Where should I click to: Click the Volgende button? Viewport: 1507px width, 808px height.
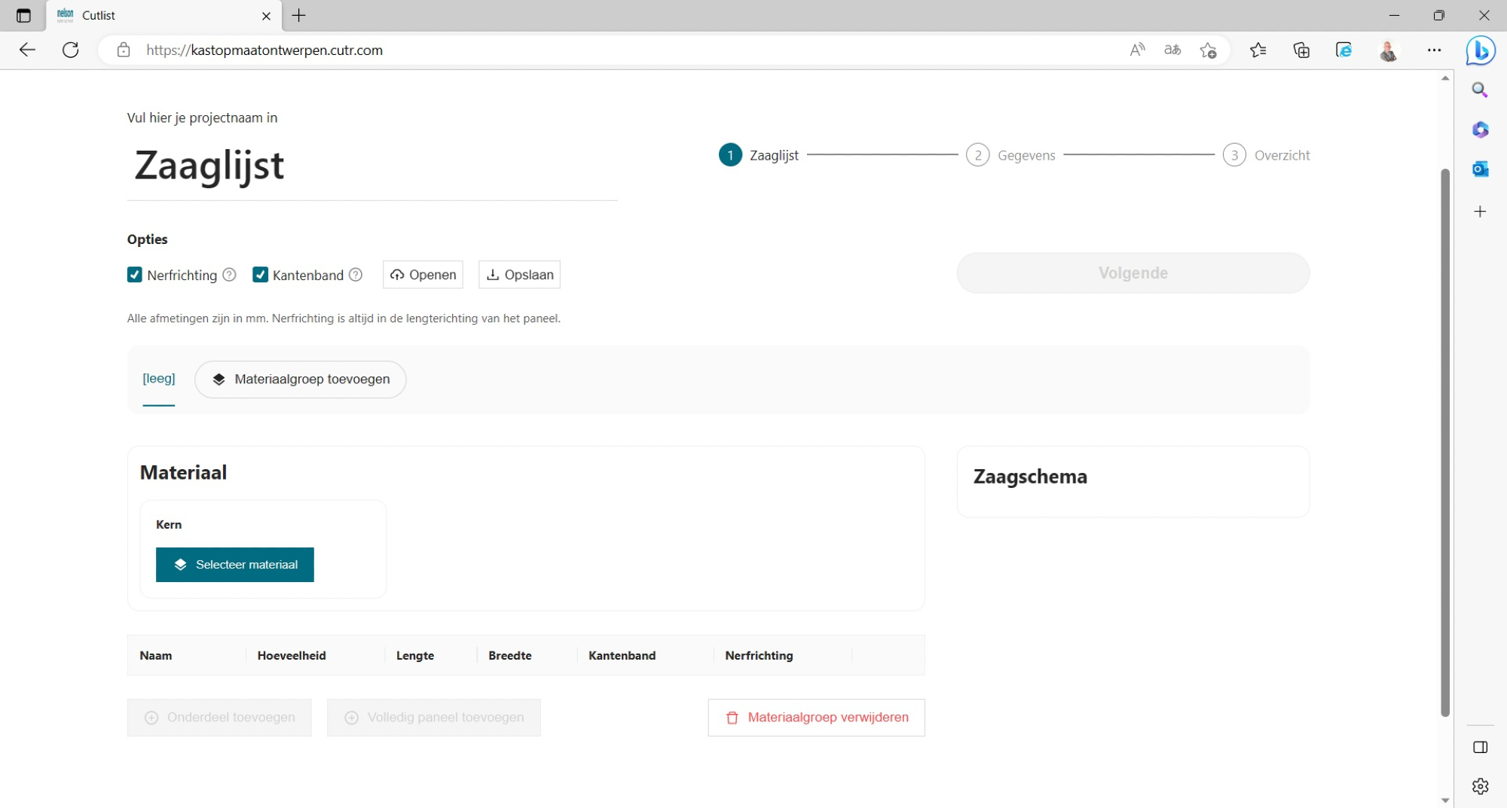pyautogui.click(x=1133, y=273)
